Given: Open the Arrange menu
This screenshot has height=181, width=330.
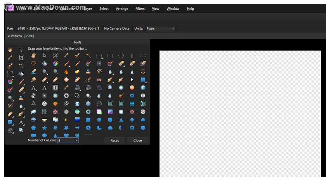Looking at the screenshot, I should pyautogui.click(x=122, y=9).
